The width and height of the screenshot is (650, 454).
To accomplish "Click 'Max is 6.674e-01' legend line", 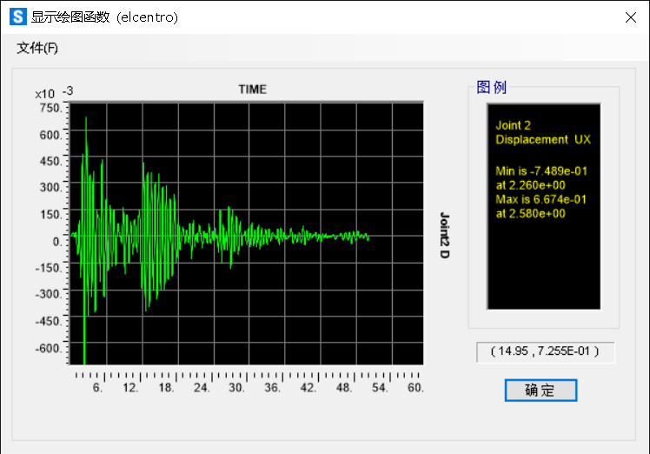I will coord(541,200).
